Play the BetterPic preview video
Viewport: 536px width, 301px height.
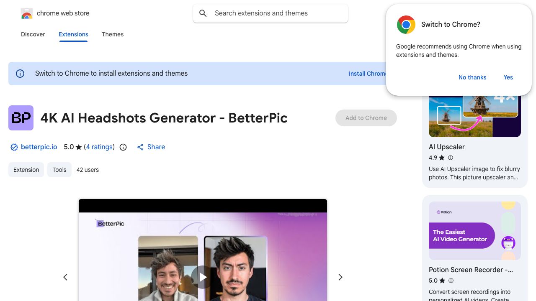click(x=203, y=277)
